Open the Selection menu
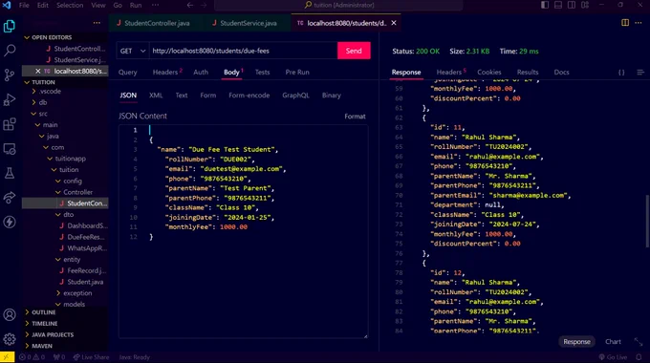 (x=70, y=5)
